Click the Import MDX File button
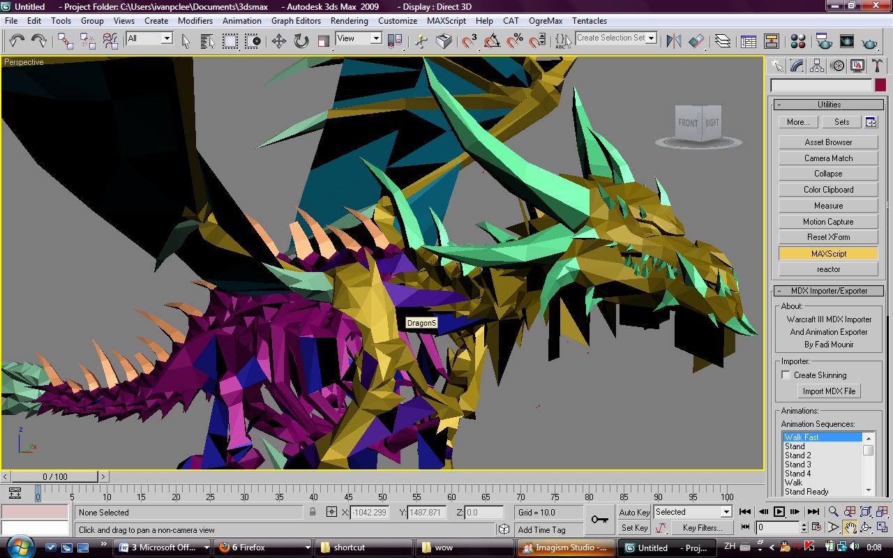 pyautogui.click(x=829, y=391)
